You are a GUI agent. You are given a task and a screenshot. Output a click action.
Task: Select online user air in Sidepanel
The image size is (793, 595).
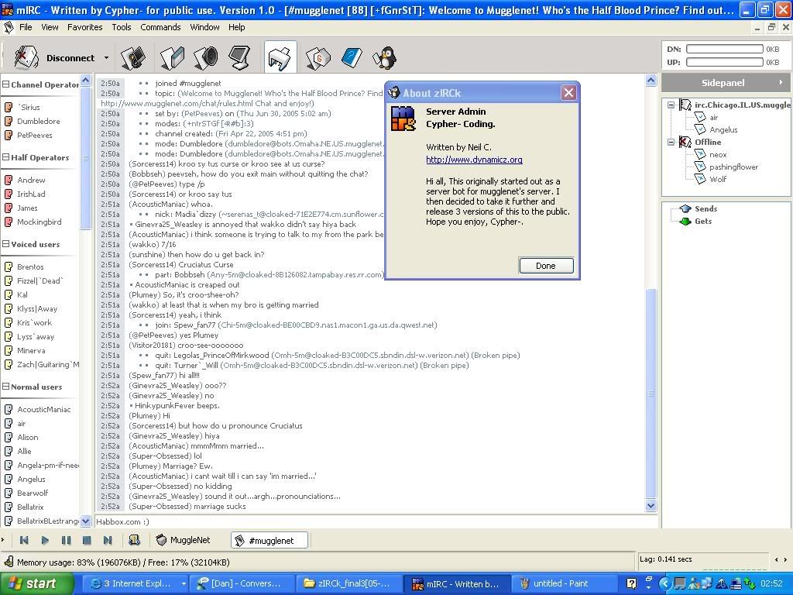point(713,118)
